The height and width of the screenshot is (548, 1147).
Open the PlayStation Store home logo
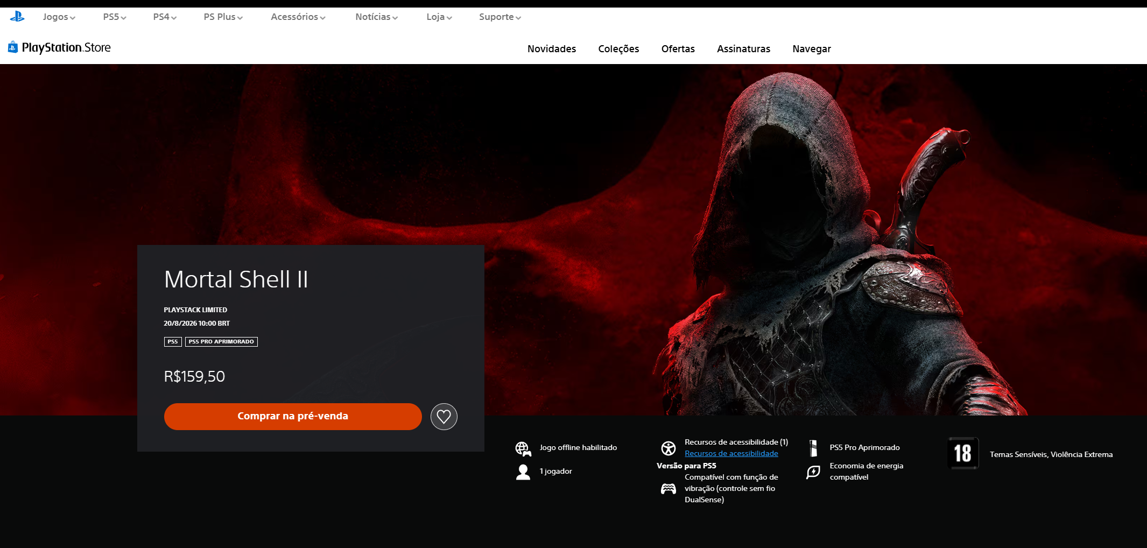[59, 48]
